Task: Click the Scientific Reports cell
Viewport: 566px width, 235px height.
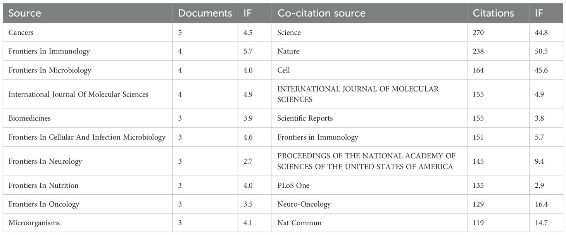Action: (x=305, y=118)
